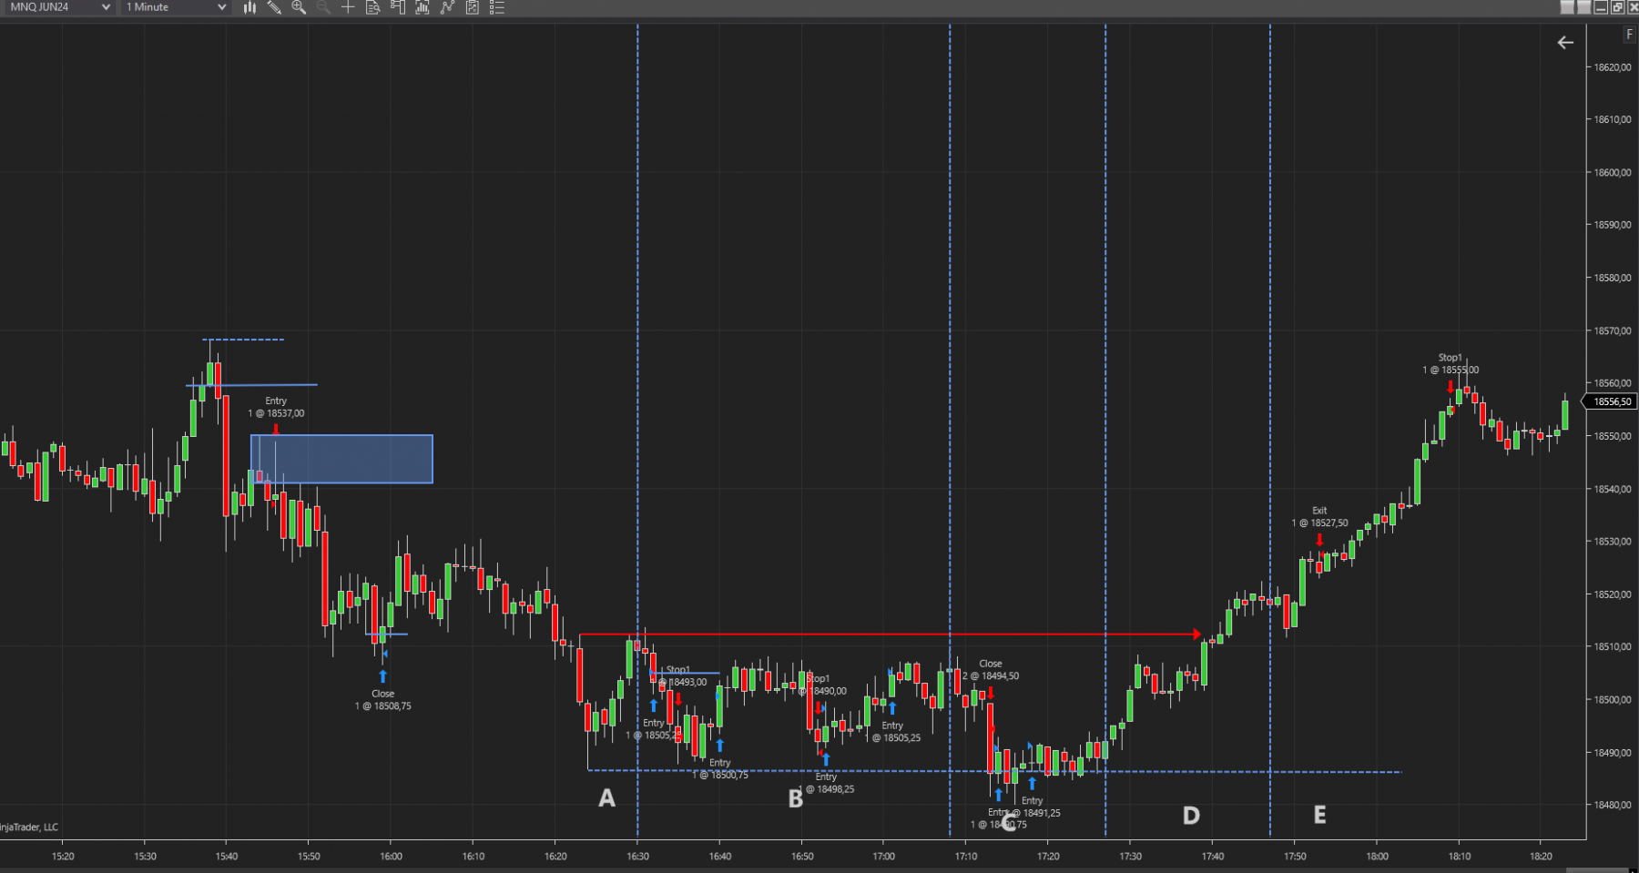
Task: Click the 18:00 time axis label
Action: coord(1377,857)
